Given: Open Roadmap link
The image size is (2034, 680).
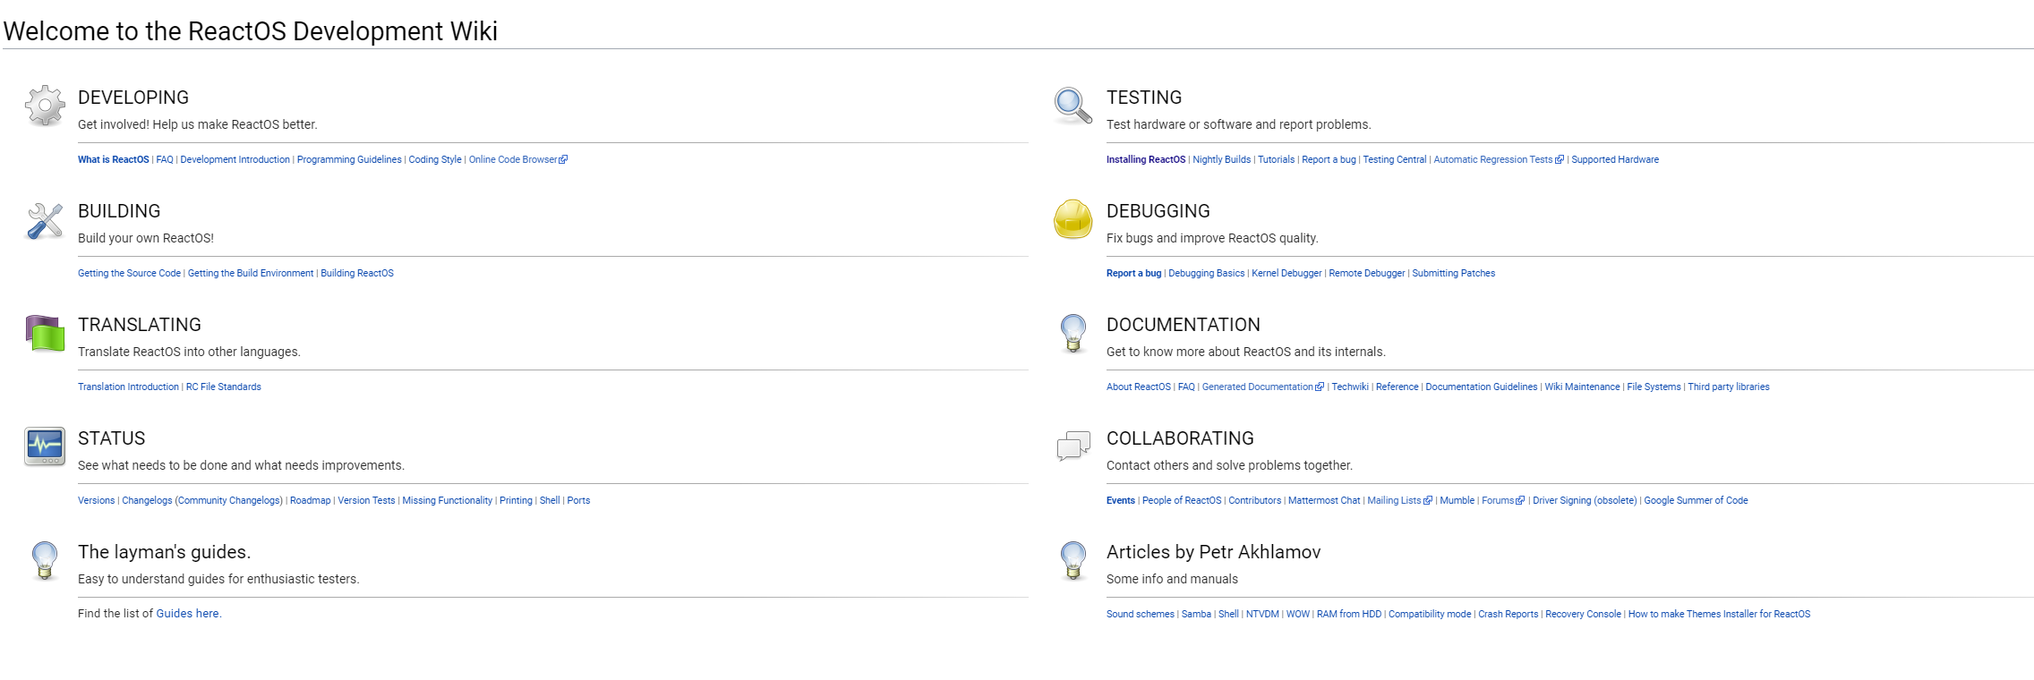Looking at the screenshot, I should point(311,500).
